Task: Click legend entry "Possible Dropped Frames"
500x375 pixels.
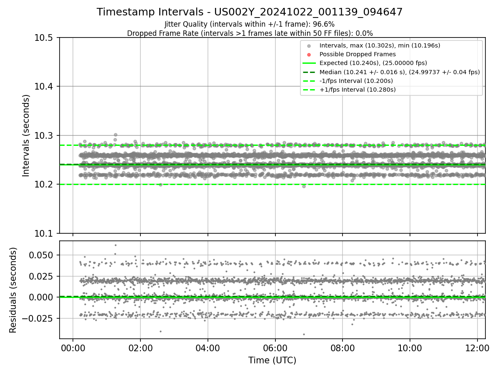Action: (357, 54)
